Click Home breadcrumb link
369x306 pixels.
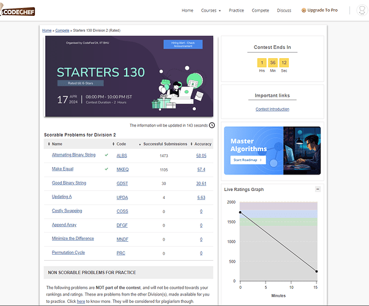pos(47,31)
